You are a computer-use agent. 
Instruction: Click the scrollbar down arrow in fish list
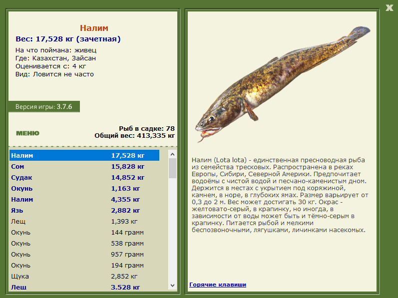(173, 286)
